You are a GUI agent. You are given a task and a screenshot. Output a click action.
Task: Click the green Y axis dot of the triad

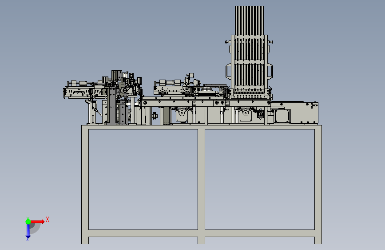point(28,222)
